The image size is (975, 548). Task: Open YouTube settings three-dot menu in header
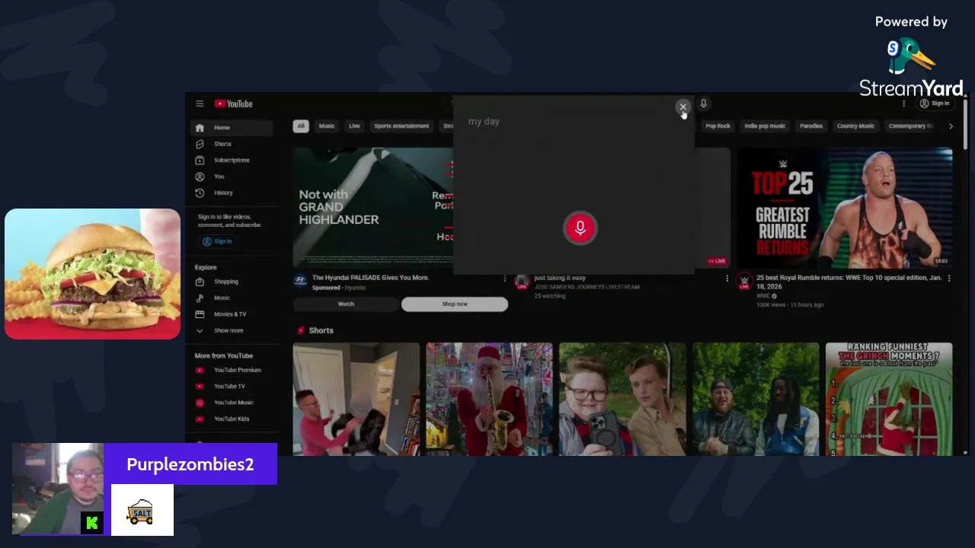point(904,104)
